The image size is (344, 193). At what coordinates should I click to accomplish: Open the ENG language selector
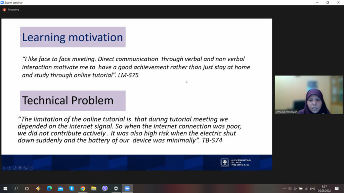(312, 189)
